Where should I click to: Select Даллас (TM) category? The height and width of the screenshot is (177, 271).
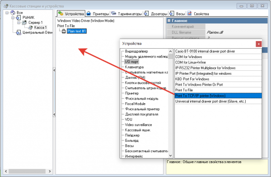pyautogui.click(x=135, y=77)
